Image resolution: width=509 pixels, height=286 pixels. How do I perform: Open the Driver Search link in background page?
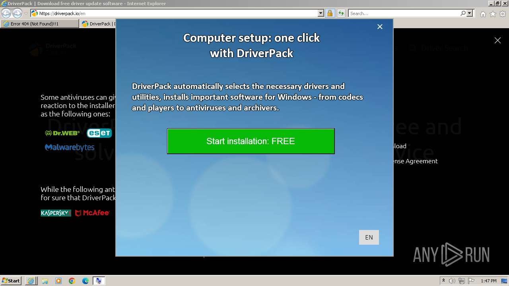[x=439, y=48]
